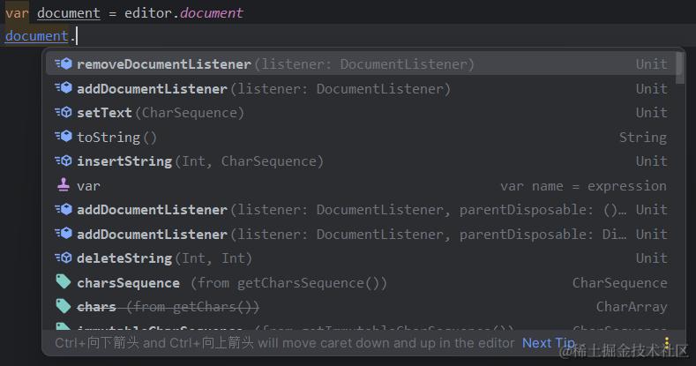The image size is (696, 366).
Task: Choose insertString(Int, CharSequence) suggestion
Action: click(x=361, y=161)
